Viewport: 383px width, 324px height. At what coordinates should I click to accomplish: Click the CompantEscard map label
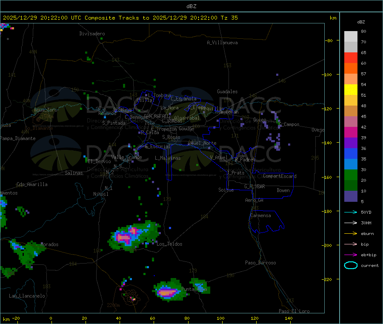[280, 176]
